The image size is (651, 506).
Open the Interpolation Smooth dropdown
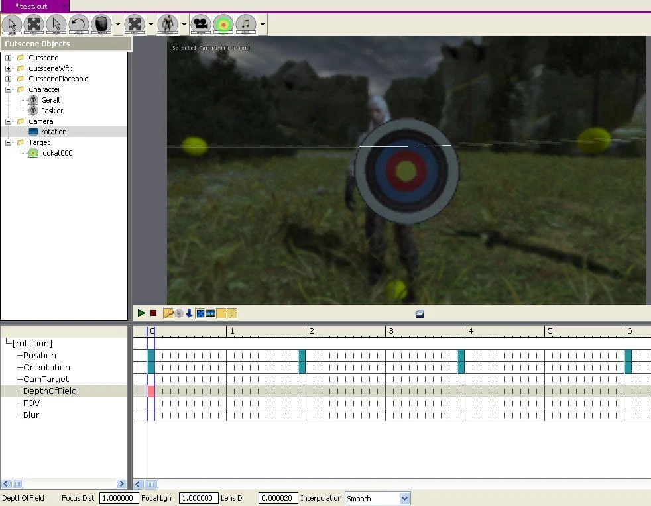click(405, 499)
